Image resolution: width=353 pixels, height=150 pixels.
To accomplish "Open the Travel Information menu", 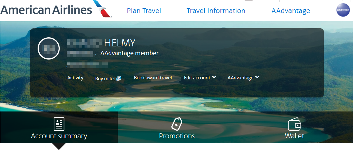I will pyautogui.click(x=216, y=11).
